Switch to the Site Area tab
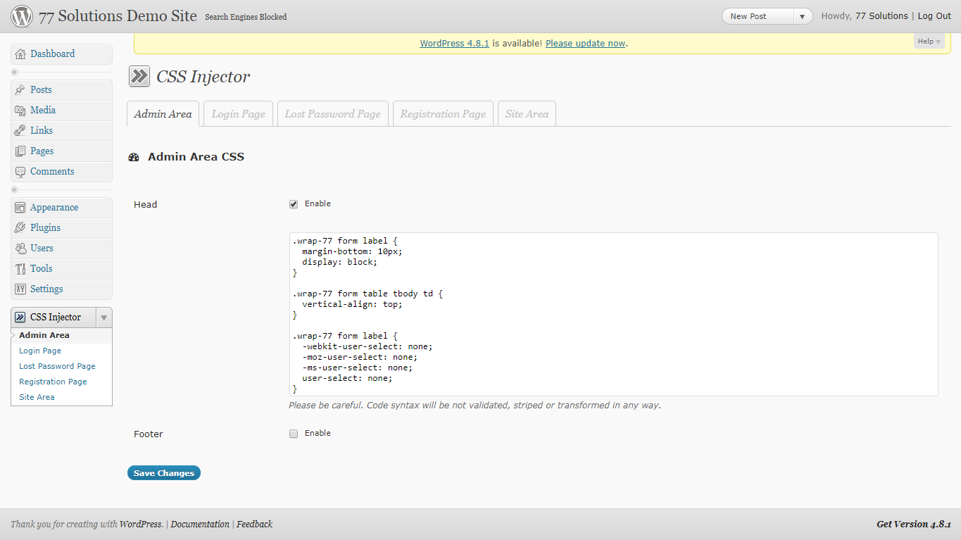The height and width of the screenshot is (540, 961). [527, 114]
